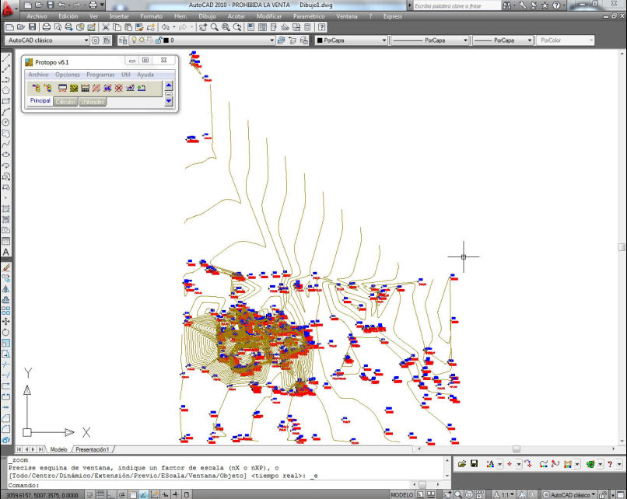Click the yellow contour lines Protopo icon
The height and width of the screenshot is (499, 627).
(74, 88)
